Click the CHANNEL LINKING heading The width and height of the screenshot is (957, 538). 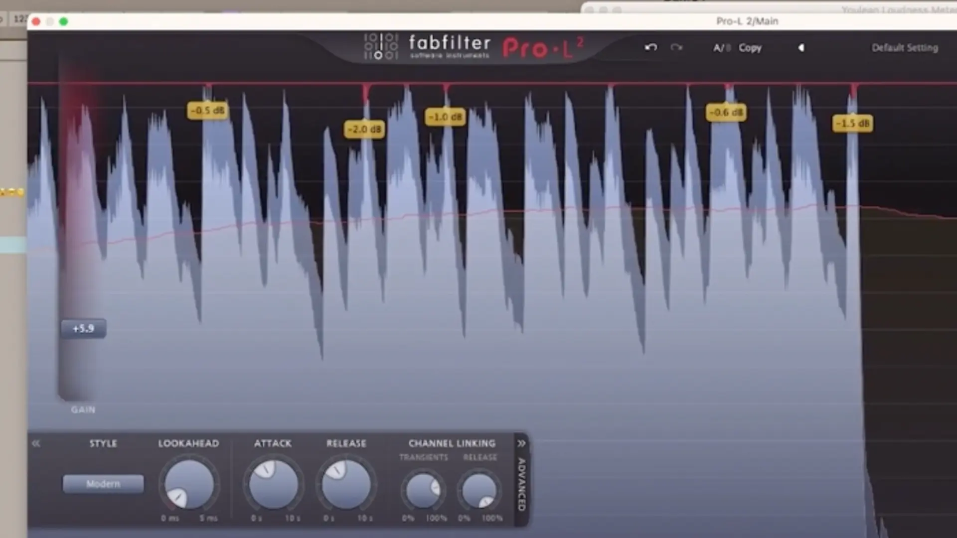[452, 443]
